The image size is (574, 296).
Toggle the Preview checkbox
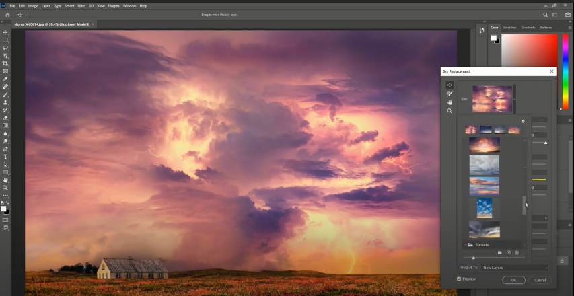coord(459,279)
